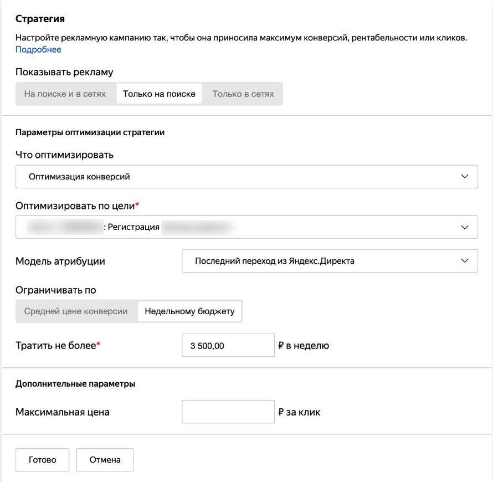The height and width of the screenshot is (482, 493).
Task: Click chevron arrow of attribution model selector
Action: [464, 261]
